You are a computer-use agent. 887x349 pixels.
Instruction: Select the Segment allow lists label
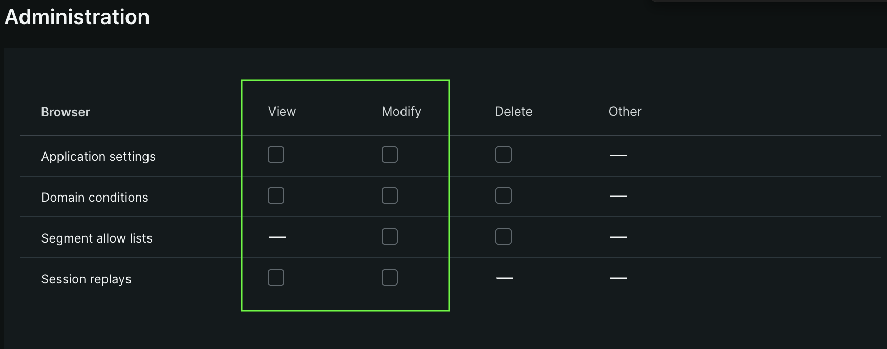pyautogui.click(x=97, y=238)
